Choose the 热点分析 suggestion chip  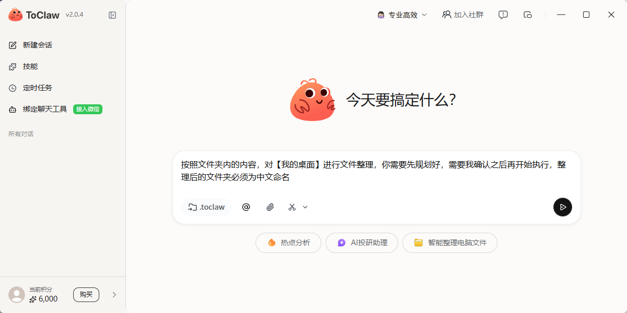288,243
